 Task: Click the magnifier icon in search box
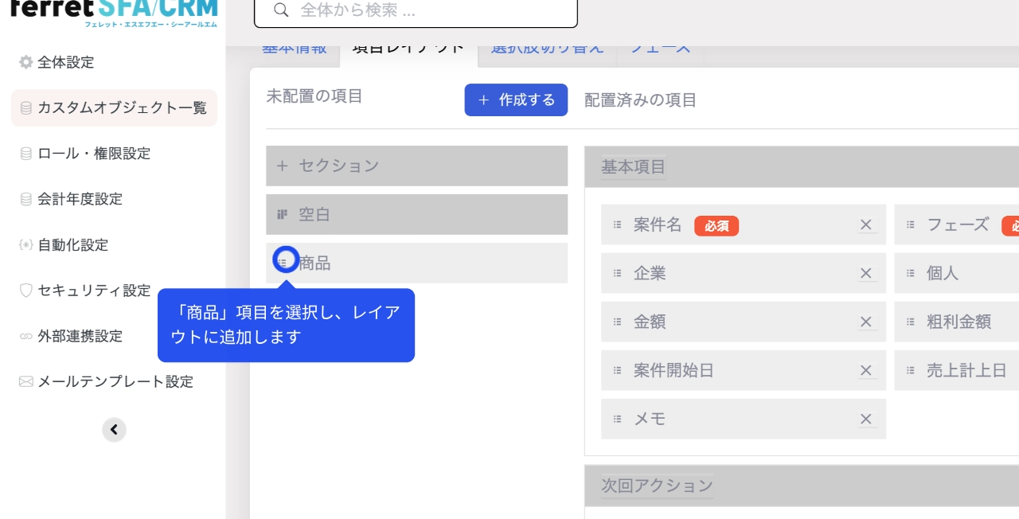280,10
